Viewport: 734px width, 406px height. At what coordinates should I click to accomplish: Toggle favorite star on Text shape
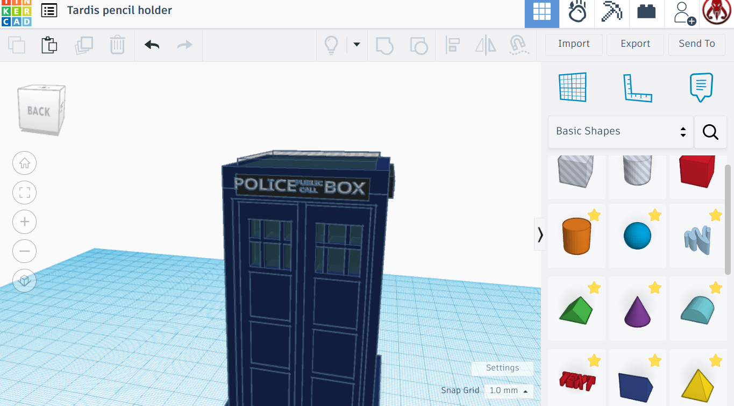[x=594, y=360]
